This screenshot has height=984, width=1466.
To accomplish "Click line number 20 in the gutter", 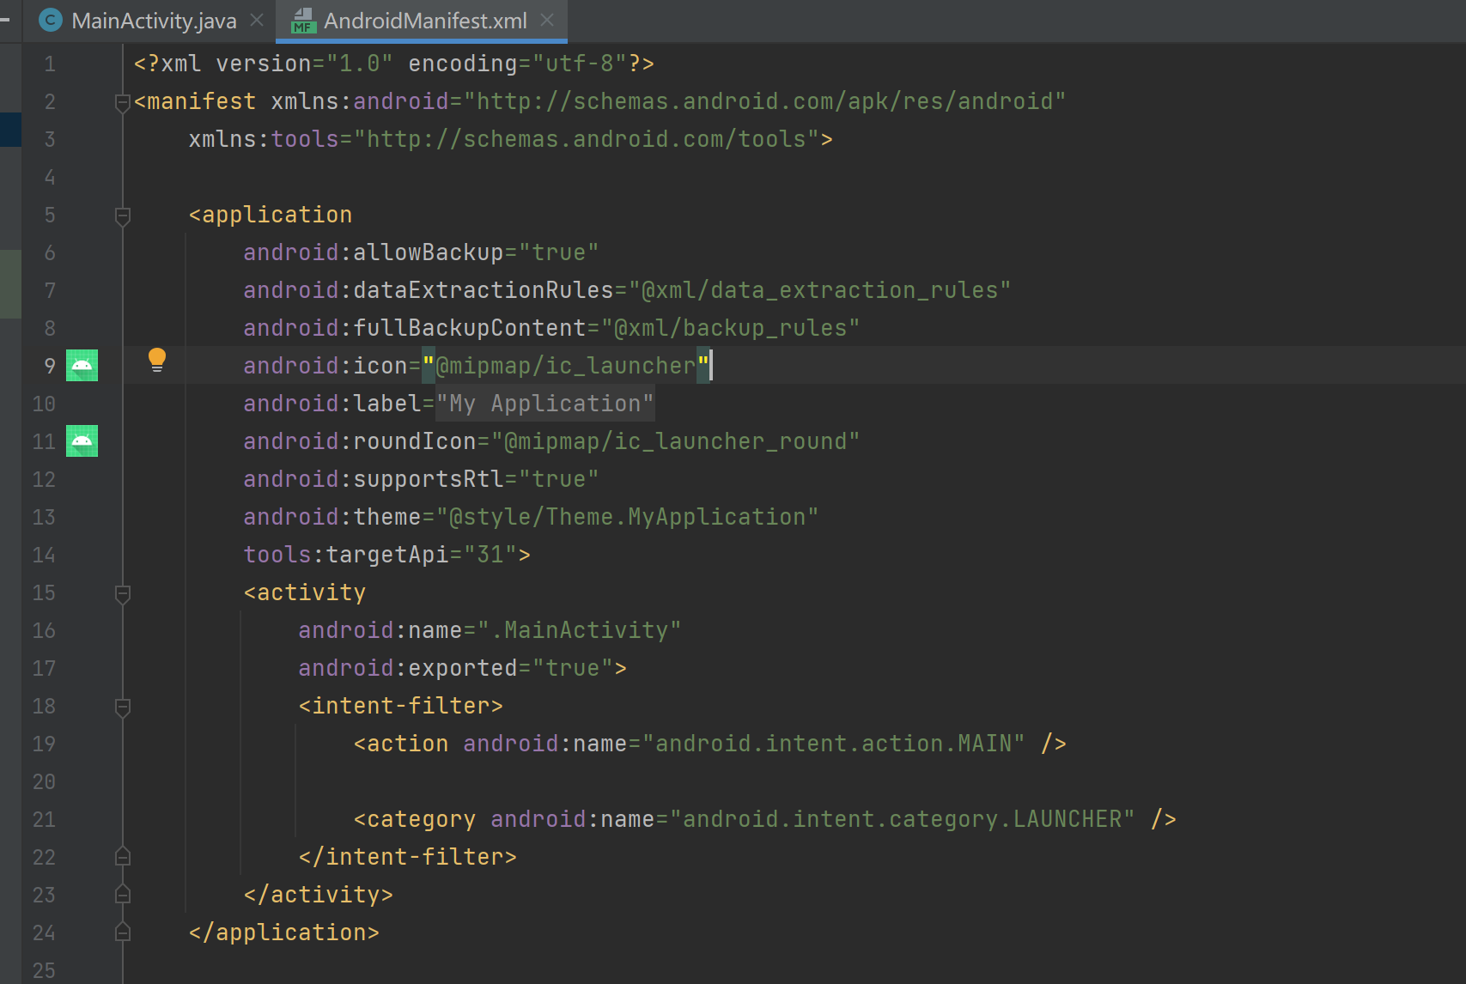I will [x=44, y=781].
